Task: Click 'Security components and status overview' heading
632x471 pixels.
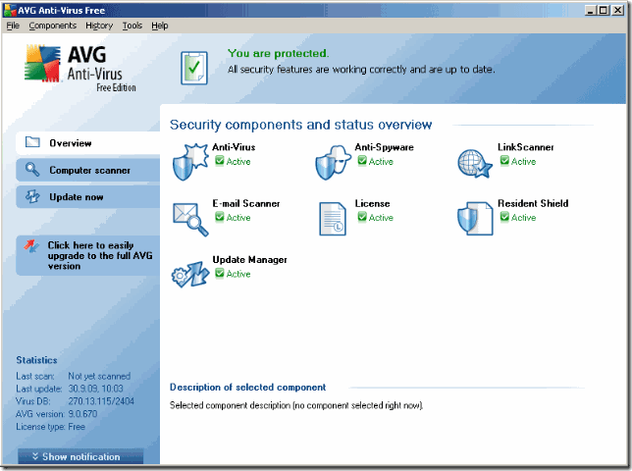Action: click(300, 125)
